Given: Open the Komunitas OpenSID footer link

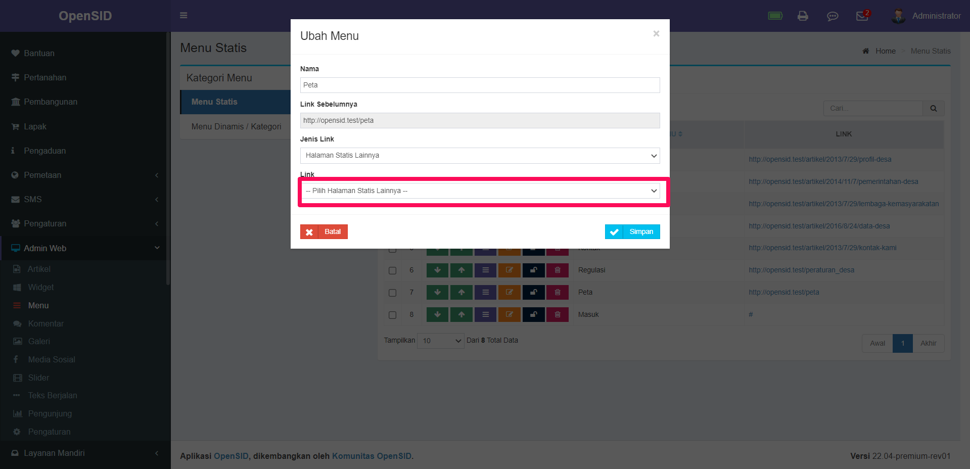Looking at the screenshot, I should click(372, 455).
